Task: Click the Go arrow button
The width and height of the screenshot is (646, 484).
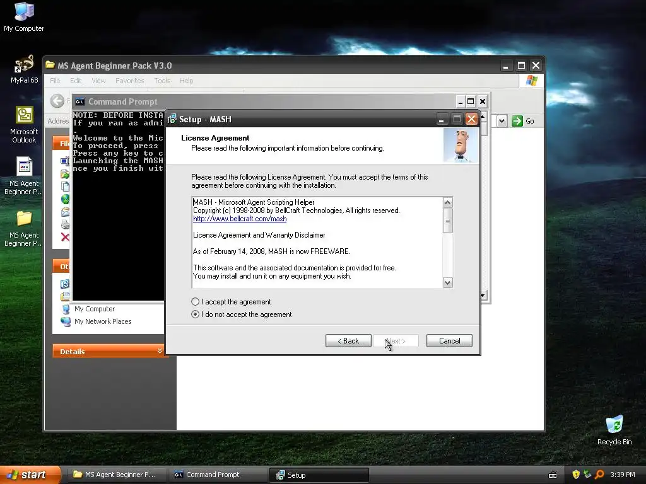Action: point(517,121)
